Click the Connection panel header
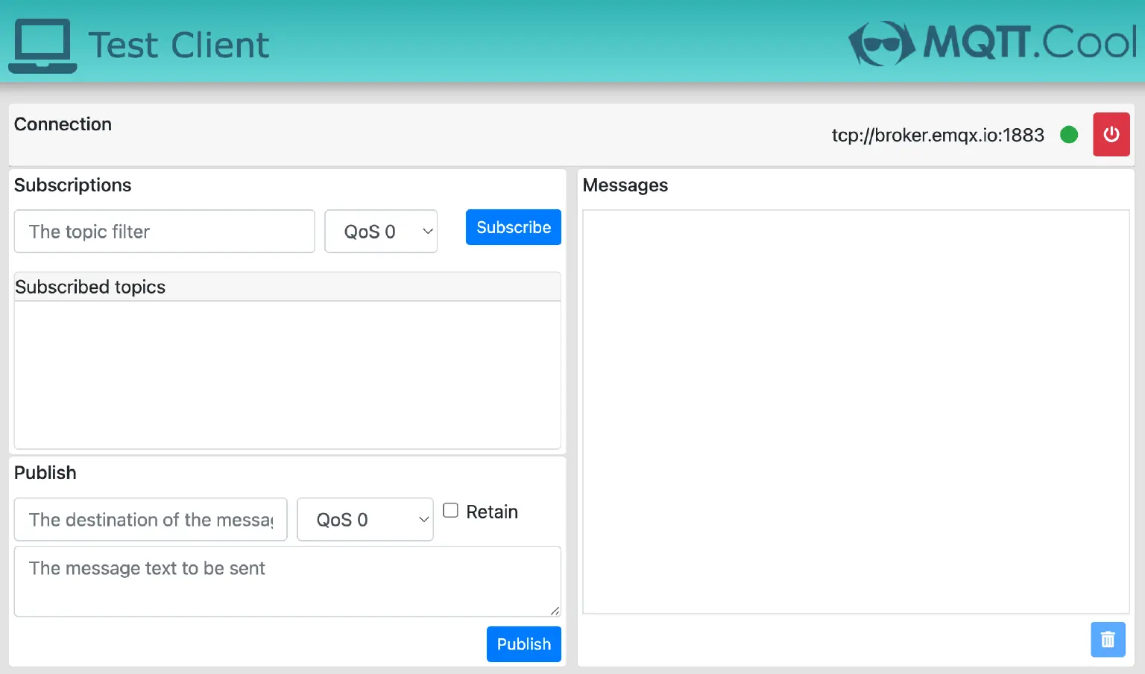This screenshot has width=1145, height=674. coord(63,124)
